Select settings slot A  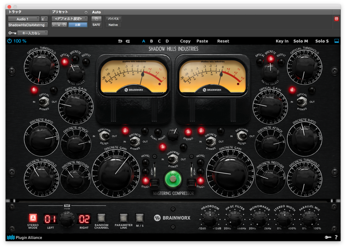pos(144,41)
